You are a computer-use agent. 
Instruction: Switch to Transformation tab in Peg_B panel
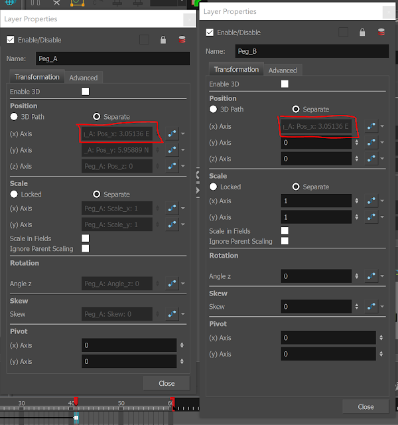pos(236,69)
